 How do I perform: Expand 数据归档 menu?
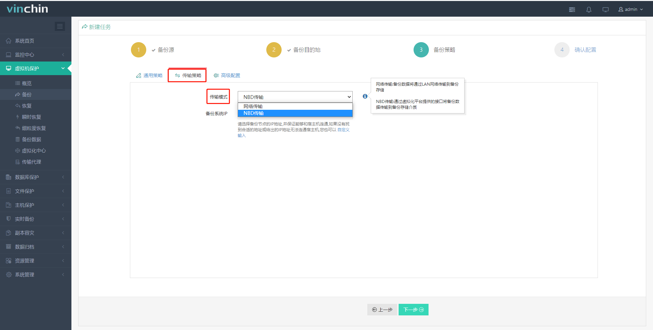[36, 247]
